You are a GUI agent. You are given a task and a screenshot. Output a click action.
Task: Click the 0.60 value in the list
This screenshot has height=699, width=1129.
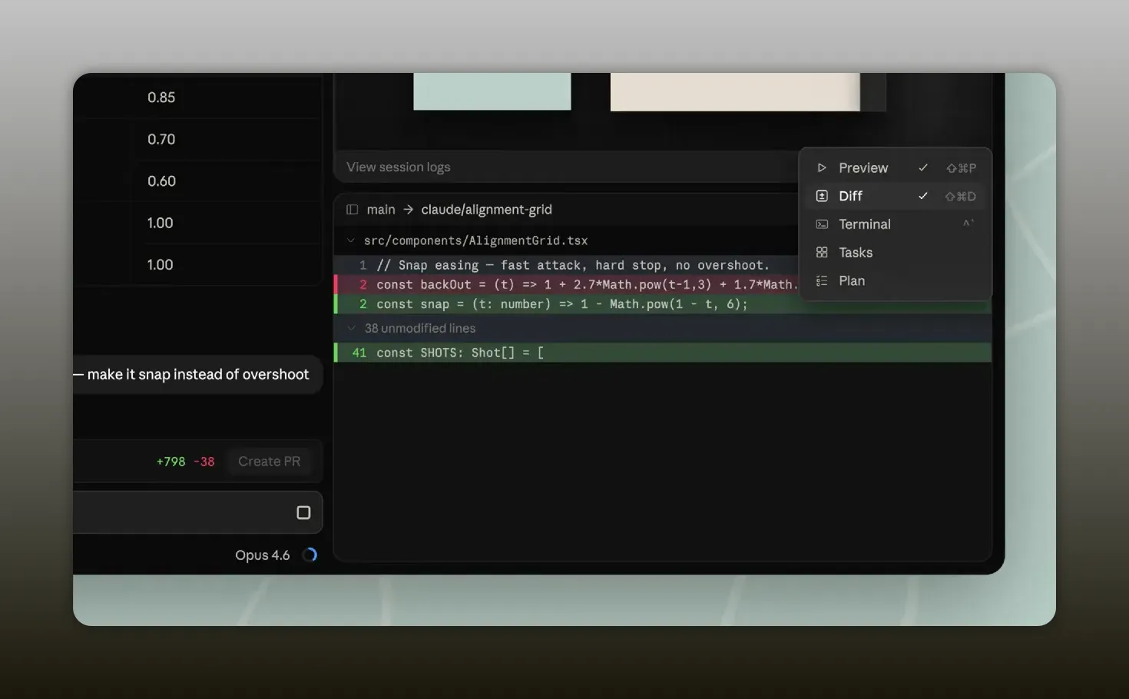(161, 181)
